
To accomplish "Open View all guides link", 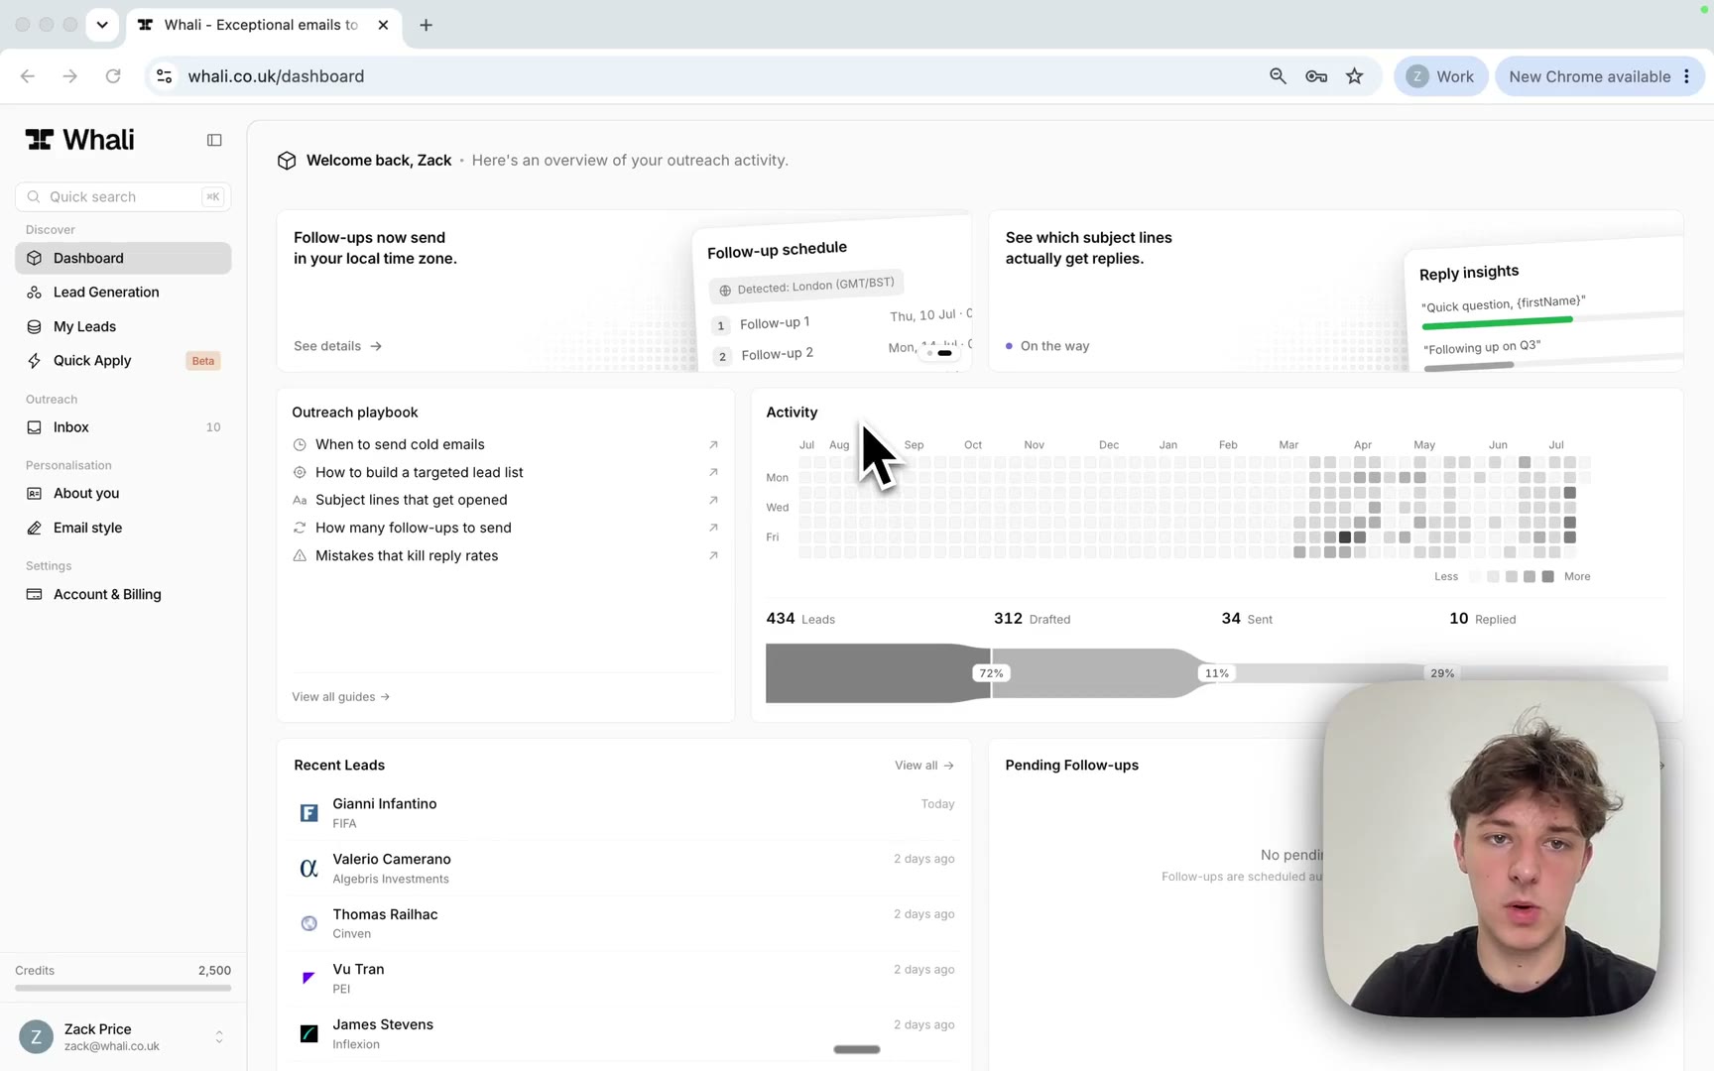I will coord(340,697).
